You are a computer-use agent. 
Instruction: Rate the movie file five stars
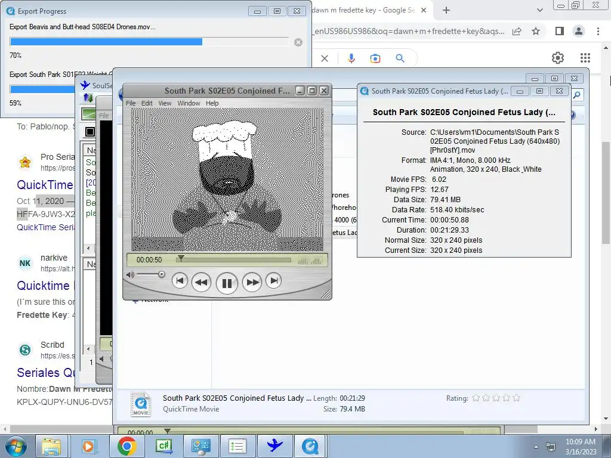click(516, 398)
